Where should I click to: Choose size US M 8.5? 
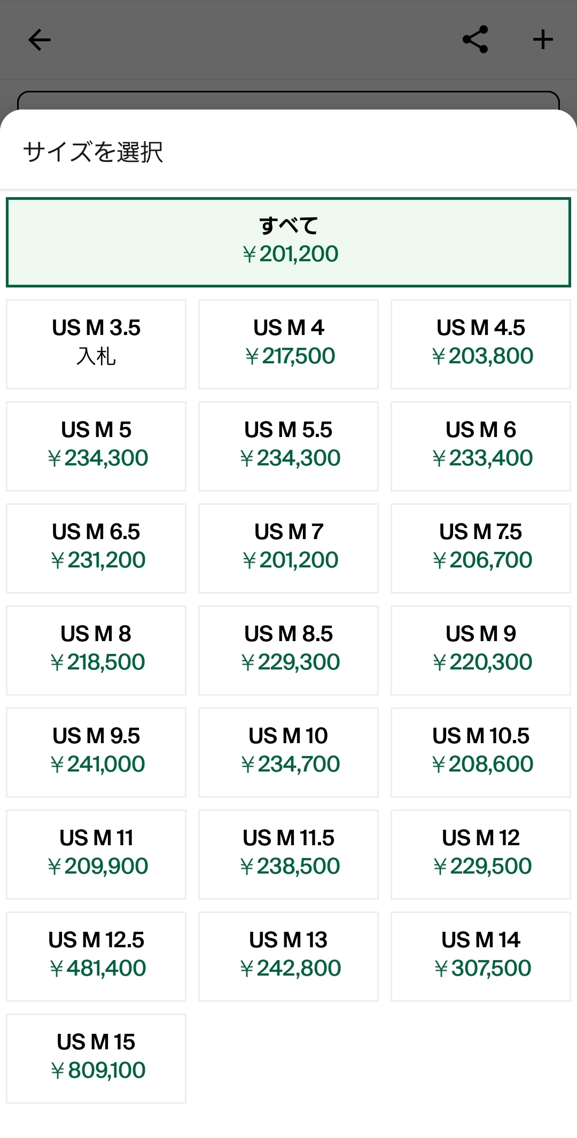coord(288,650)
